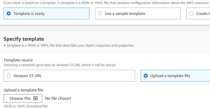The width and height of the screenshot is (210, 109).
Task: Click the "Choose file" button
Action: (23, 98)
